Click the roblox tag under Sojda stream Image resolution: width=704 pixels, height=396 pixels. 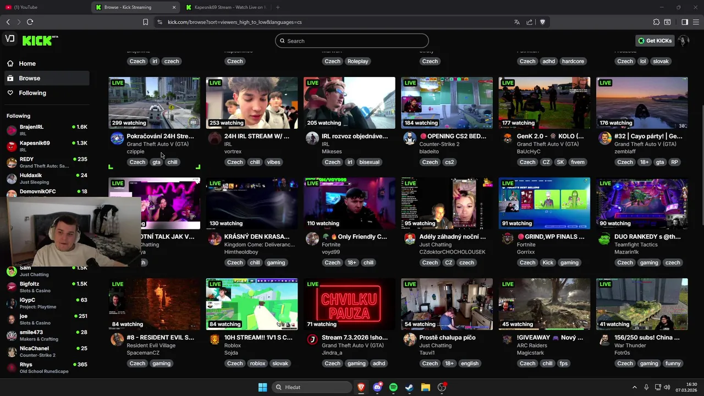pos(257,364)
